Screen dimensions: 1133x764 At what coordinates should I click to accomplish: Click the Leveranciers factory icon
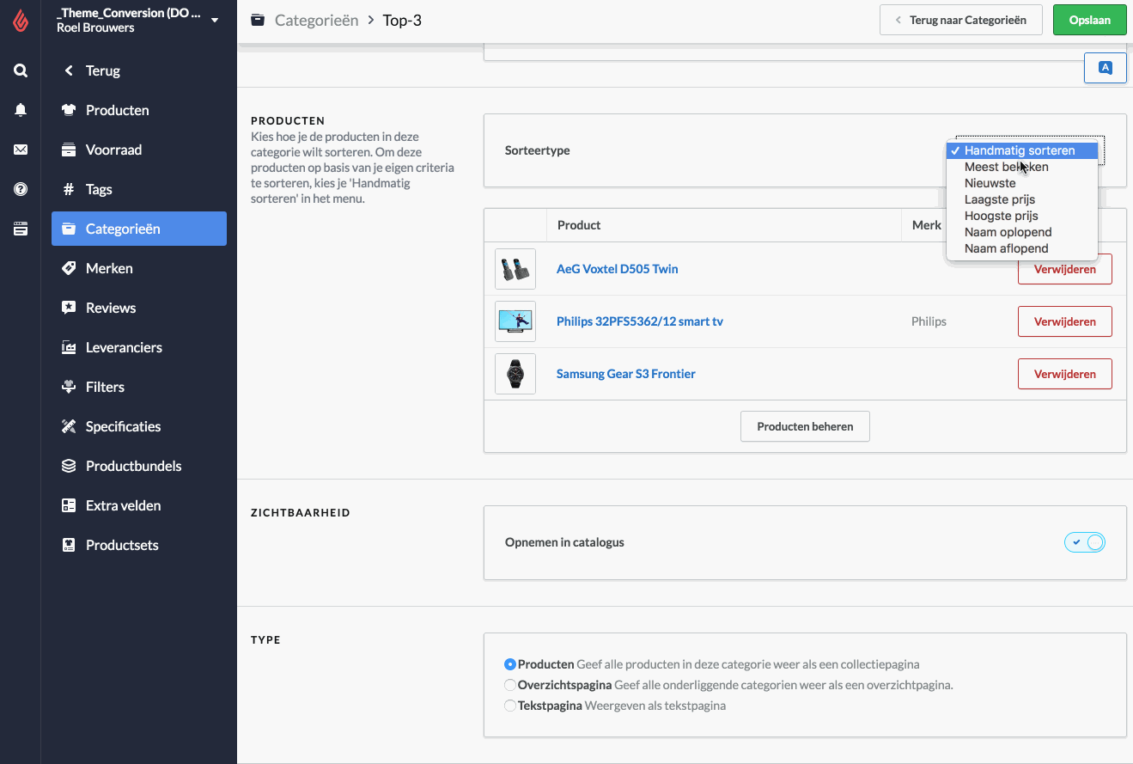click(69, 347)
